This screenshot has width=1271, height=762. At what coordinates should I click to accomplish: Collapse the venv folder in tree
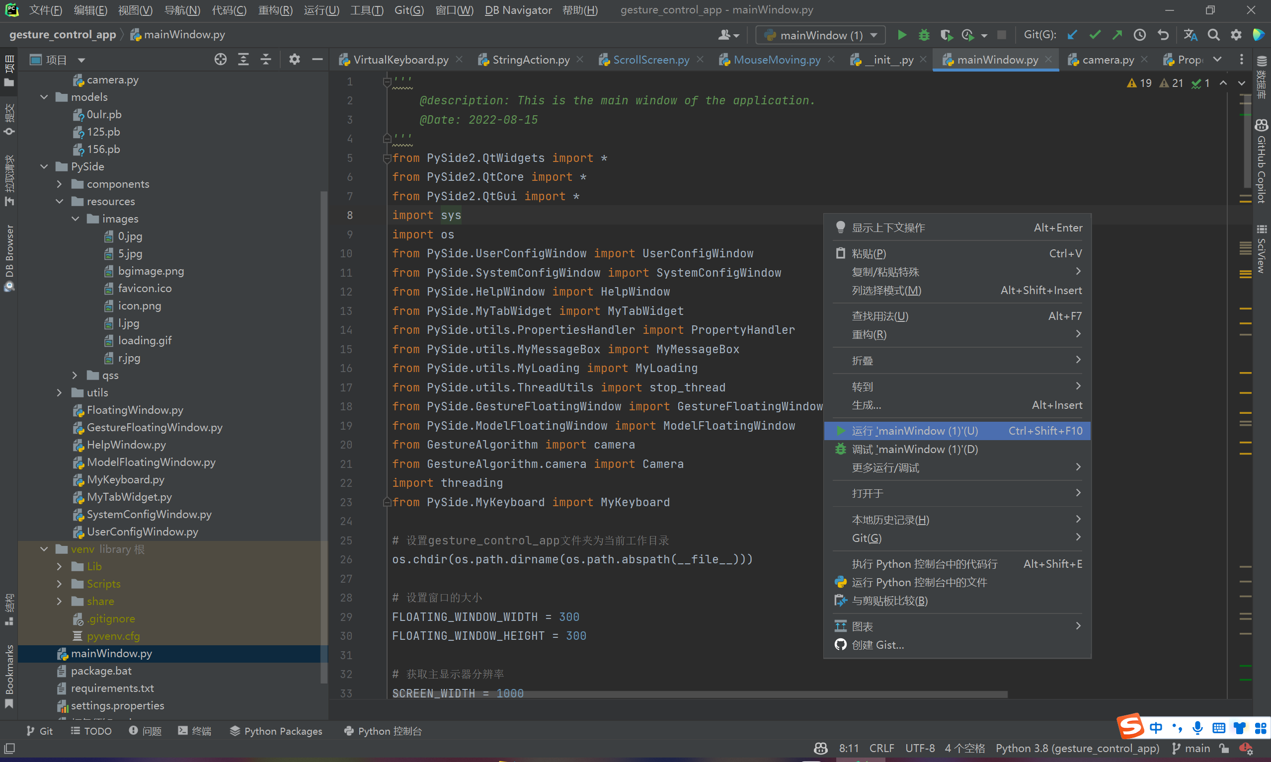point(44,549)
